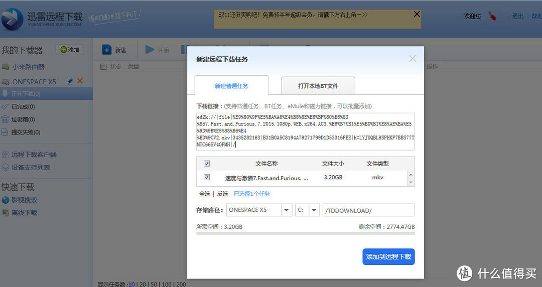
Task: Click the 开始 play toolbar button
Action: coord(157,50)
